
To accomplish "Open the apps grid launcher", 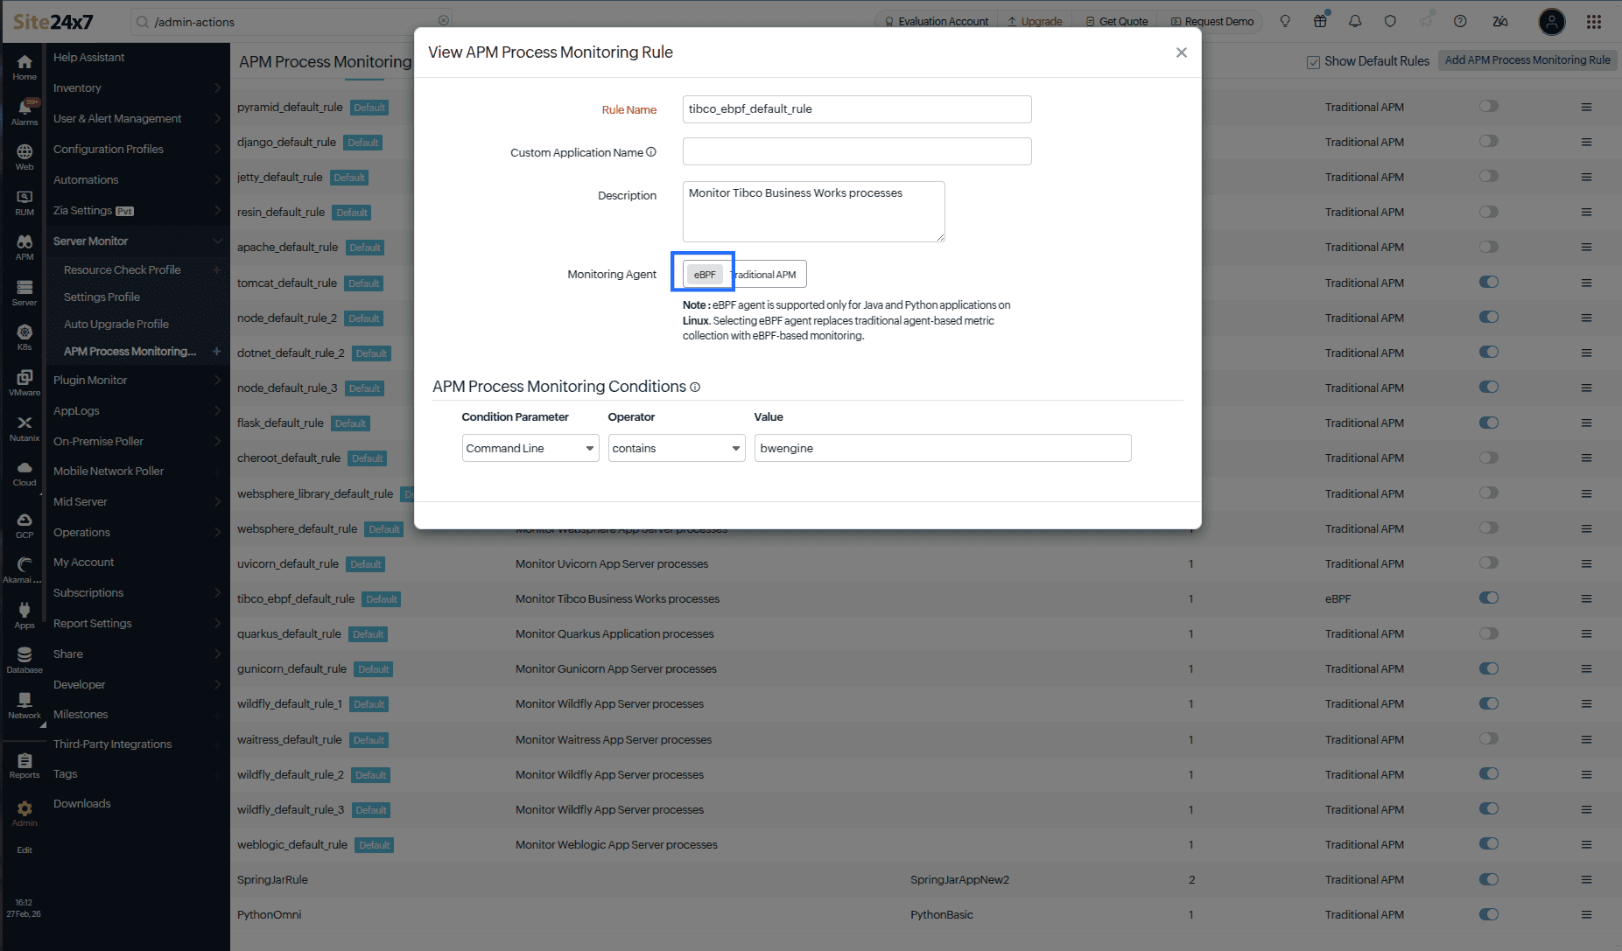I will pos(1594,21).
